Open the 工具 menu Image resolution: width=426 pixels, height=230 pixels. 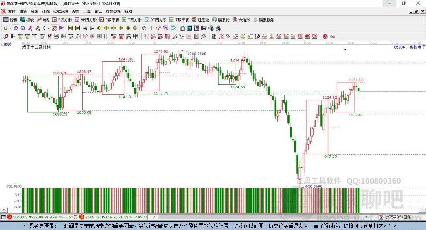[87, 11]
